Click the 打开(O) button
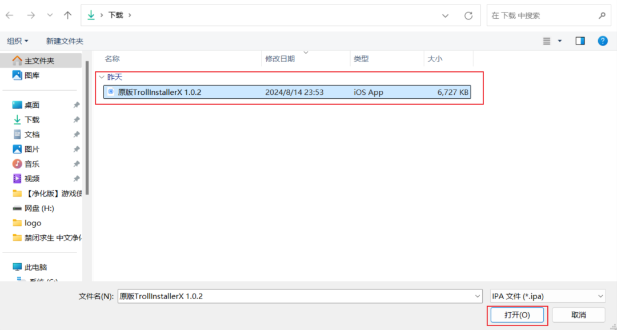The width and height of the screenshot is (617, 330). [517, 315]
